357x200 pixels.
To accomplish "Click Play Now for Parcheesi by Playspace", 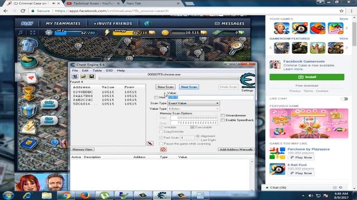I will point(301,158).
